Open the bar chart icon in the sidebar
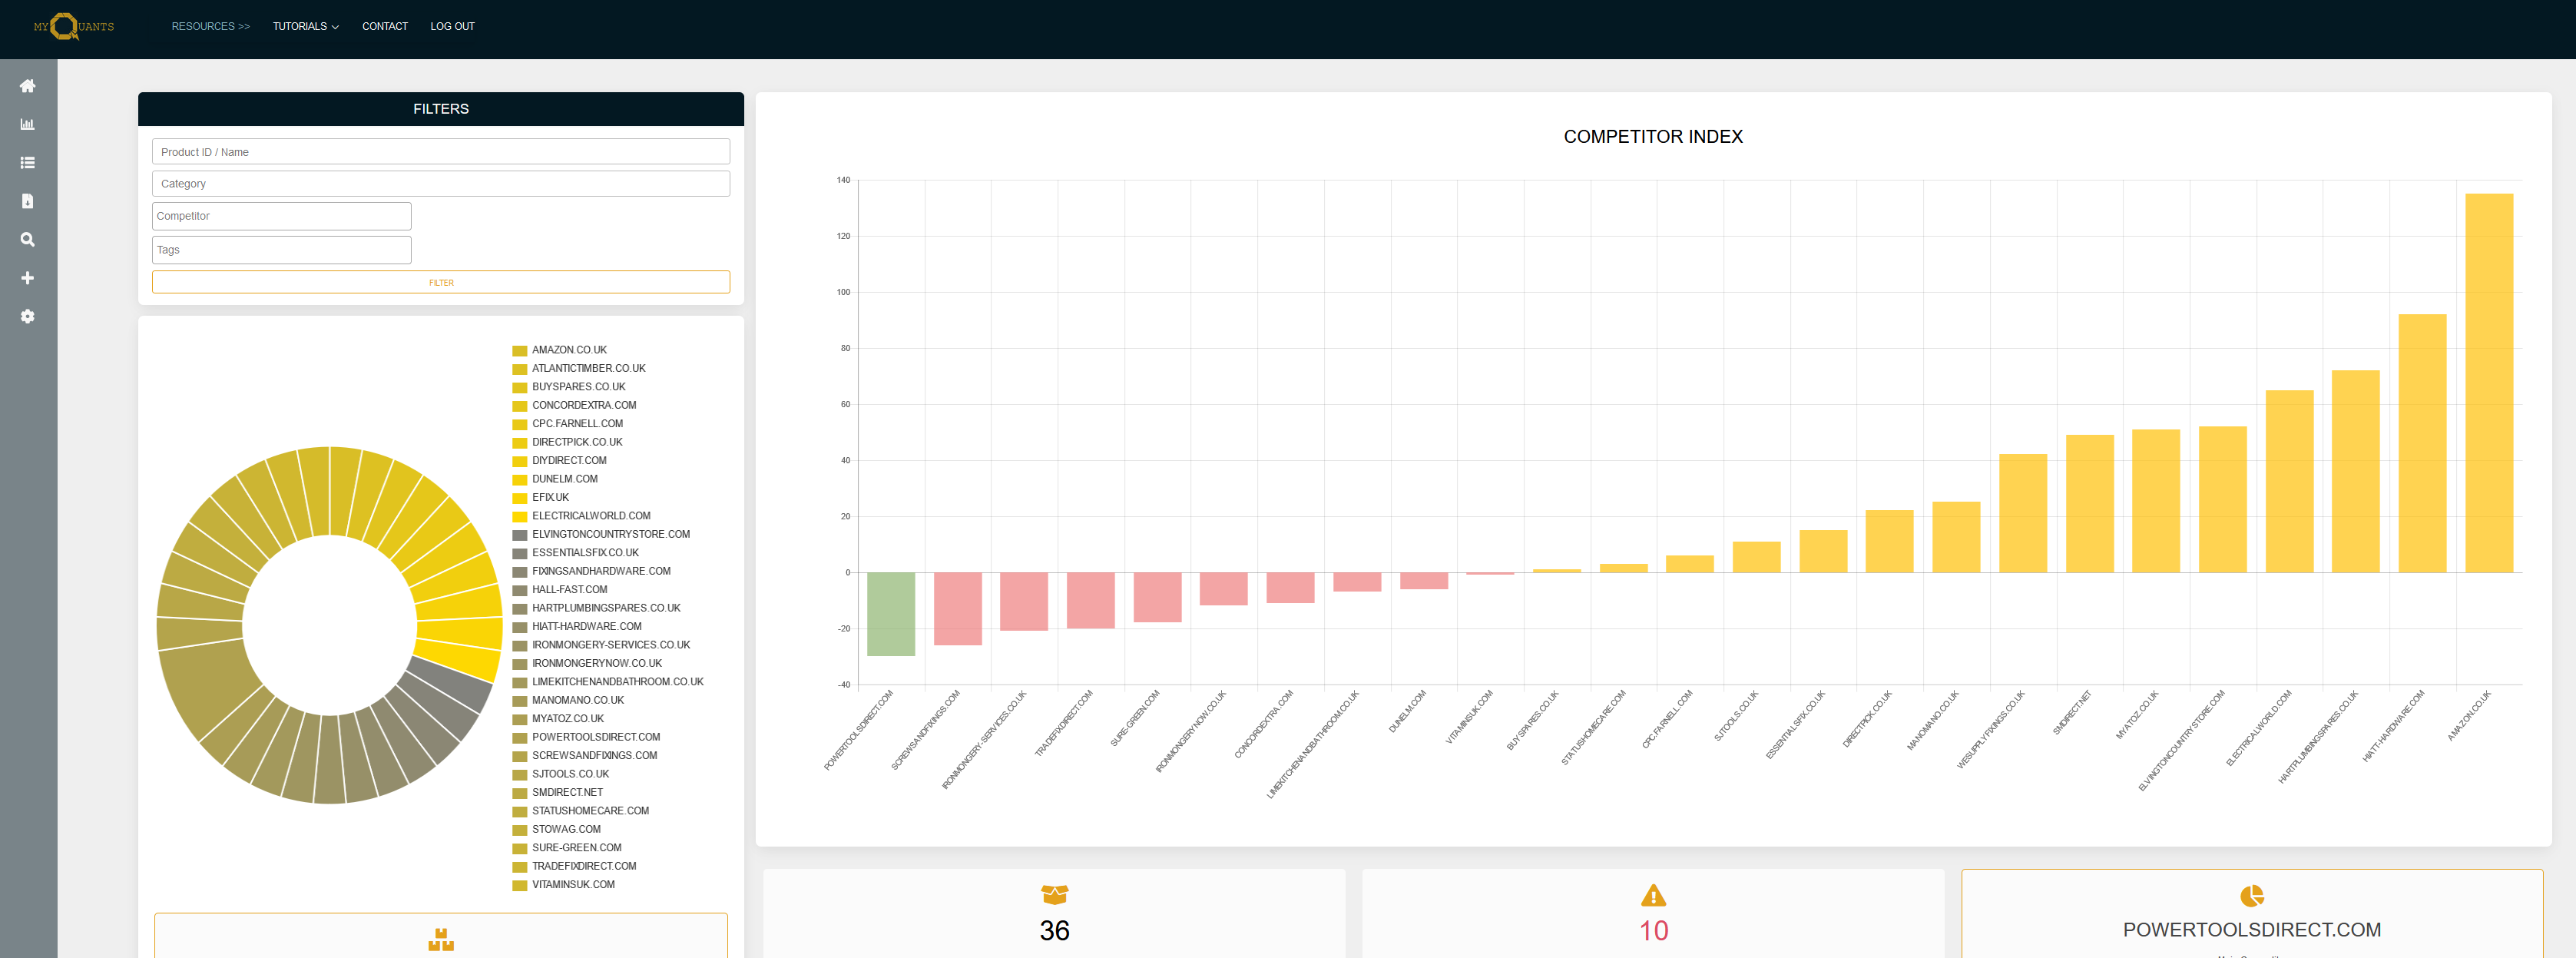 [28, 124]
